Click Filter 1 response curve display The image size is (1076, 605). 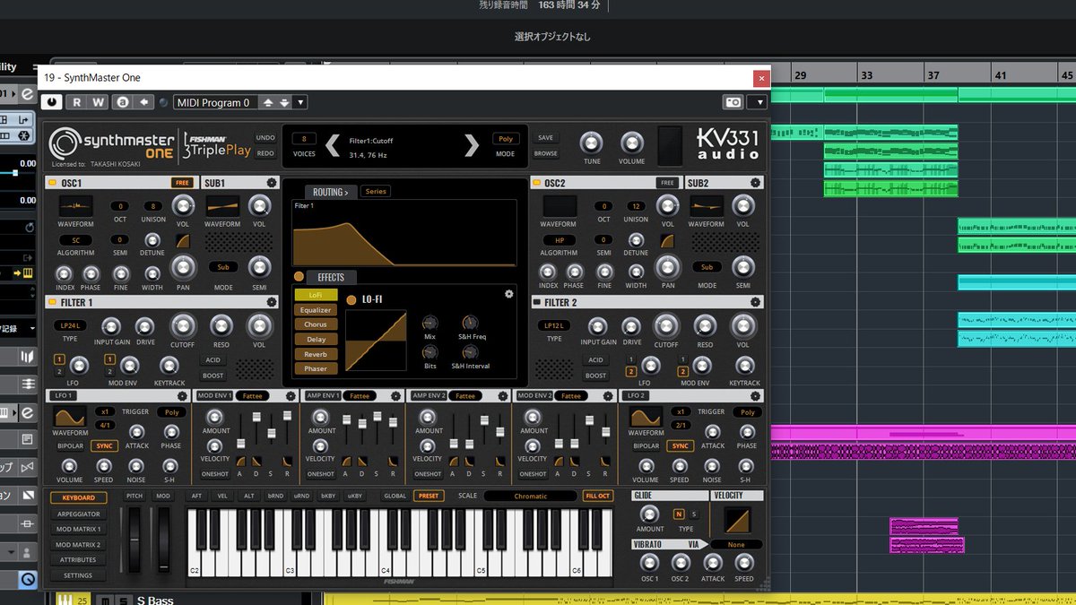(x=404, y=233)
